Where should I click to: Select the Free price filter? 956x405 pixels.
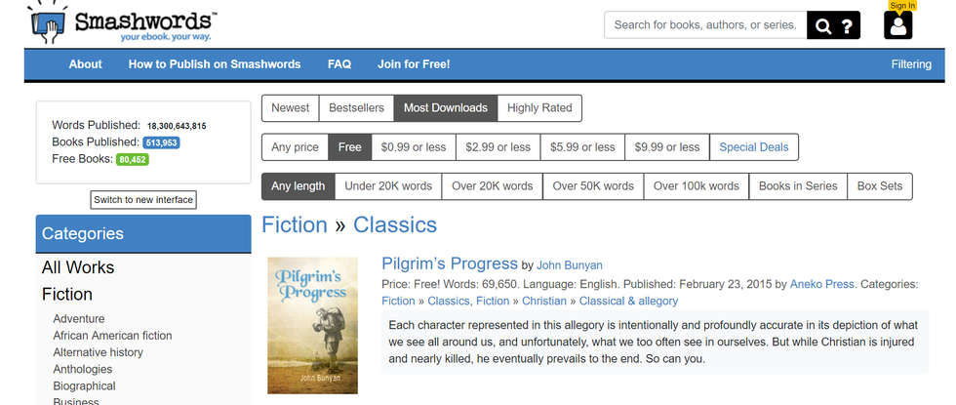pos(349,147)
